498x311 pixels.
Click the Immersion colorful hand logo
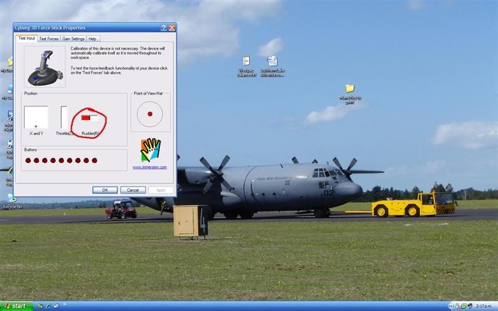[x=150, y=150]
